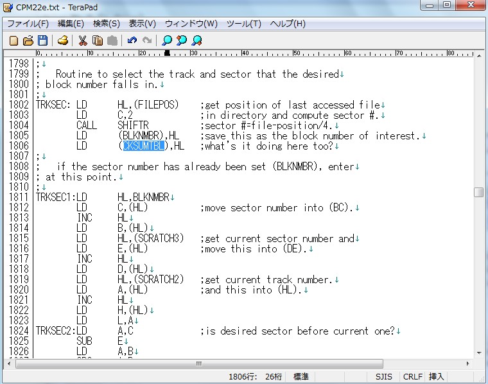Open the 検索(S) menu

[x=107, y=24]
